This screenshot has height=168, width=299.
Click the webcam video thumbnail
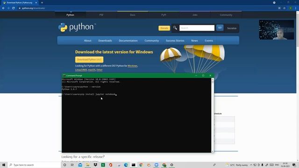277,30
